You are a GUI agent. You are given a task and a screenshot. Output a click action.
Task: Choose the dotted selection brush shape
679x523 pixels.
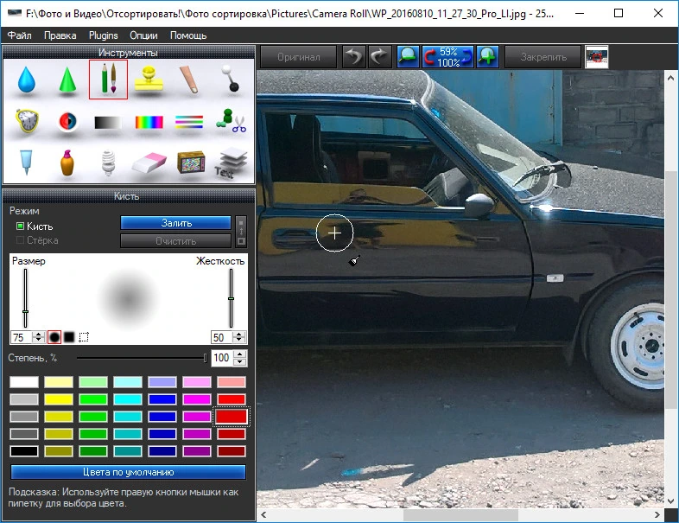click(84, 337)
